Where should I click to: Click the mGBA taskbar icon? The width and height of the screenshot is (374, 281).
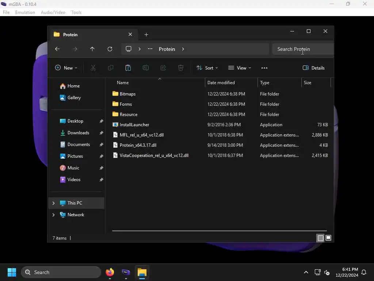click(126, 272)
